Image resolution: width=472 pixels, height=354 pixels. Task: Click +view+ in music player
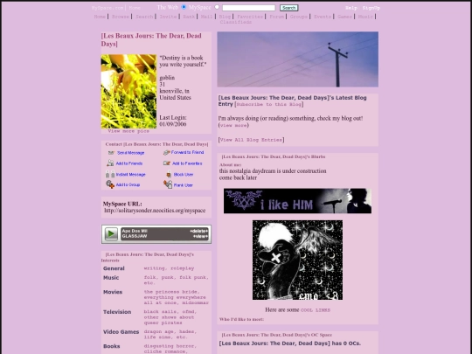(x=200, y=236)
